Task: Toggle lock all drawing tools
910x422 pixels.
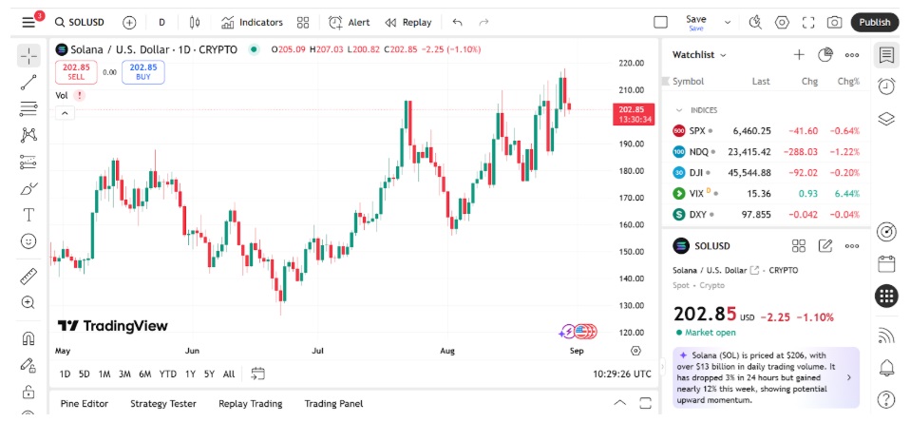Action: [28, 392]
